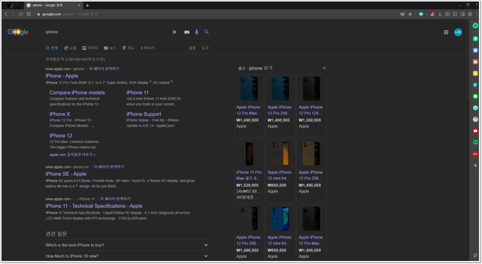Click the Google logo
The image size is (482, 264).
18,32
